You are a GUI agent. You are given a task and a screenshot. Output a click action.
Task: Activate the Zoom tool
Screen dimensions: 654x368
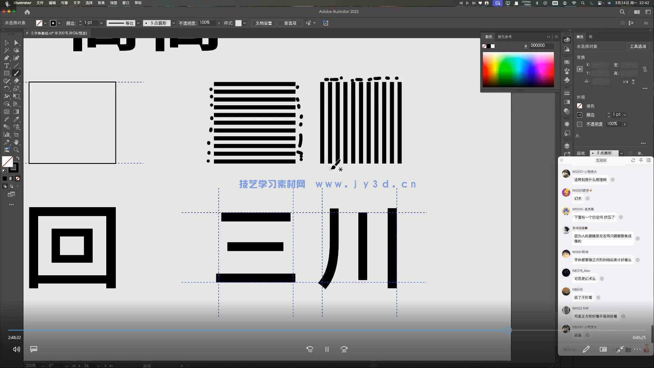coord(16,149)
